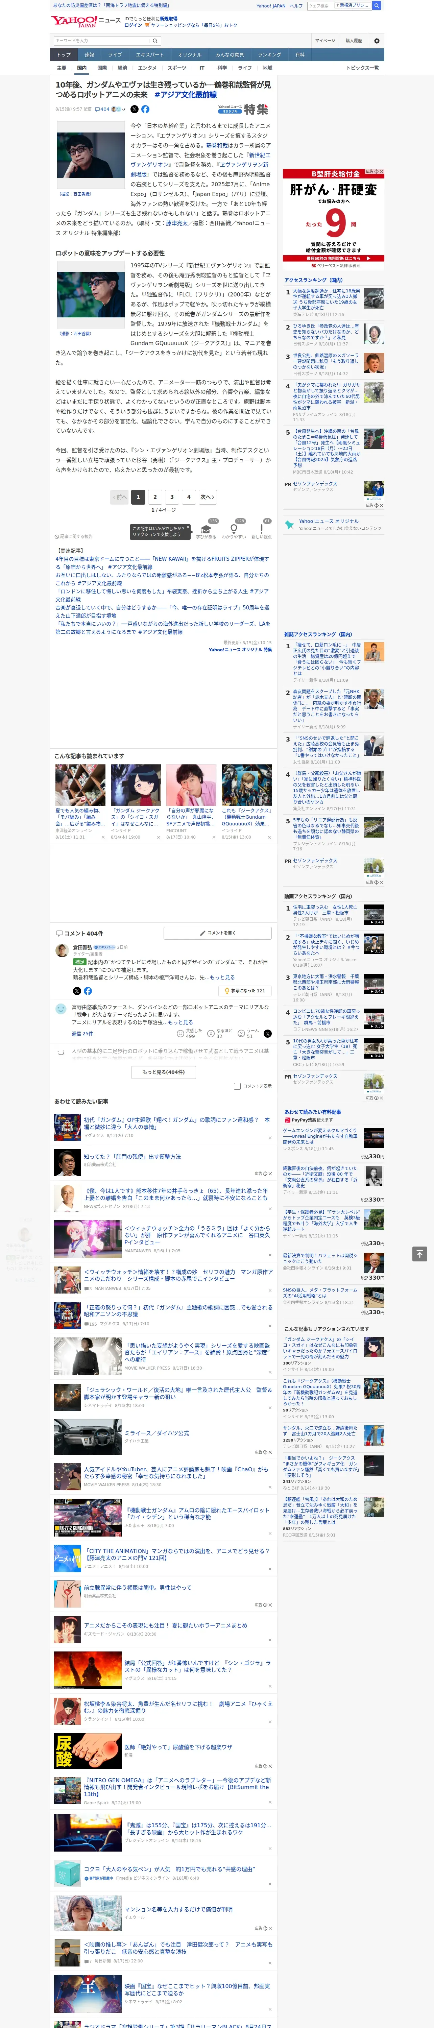Image resolution: width=434 pixels, height=2028 pixels.
Task: Select the 主要 category
Action: 62,68
